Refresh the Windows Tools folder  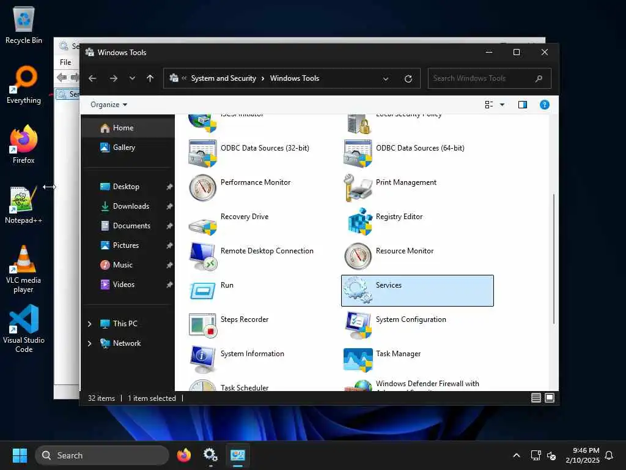pos(408,79)
